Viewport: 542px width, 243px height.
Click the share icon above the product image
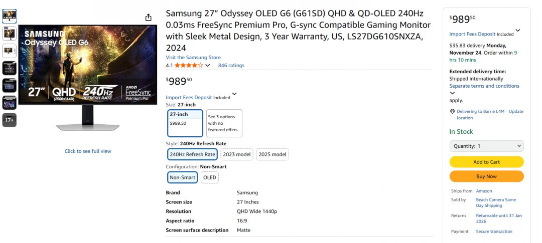tap(148, 18)
